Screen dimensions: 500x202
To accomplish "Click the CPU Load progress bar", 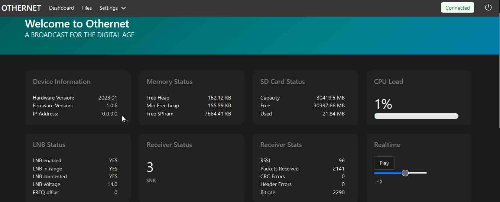I will (416, 116).
